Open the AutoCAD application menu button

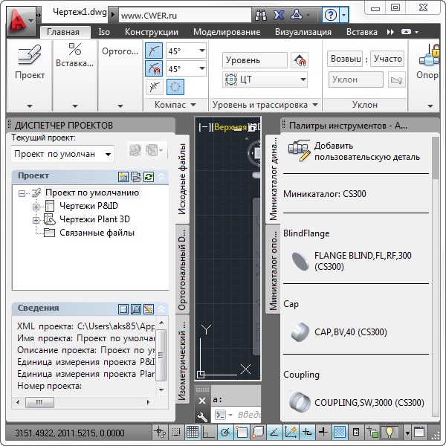19,19
